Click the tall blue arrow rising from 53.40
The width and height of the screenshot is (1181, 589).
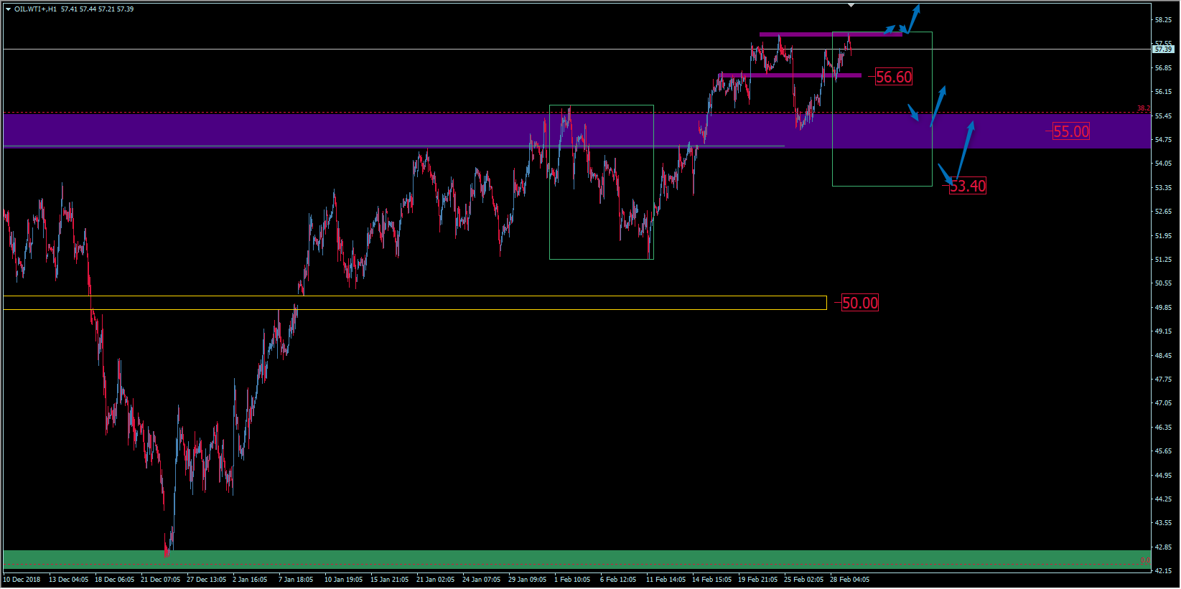(x=963, y=151)
